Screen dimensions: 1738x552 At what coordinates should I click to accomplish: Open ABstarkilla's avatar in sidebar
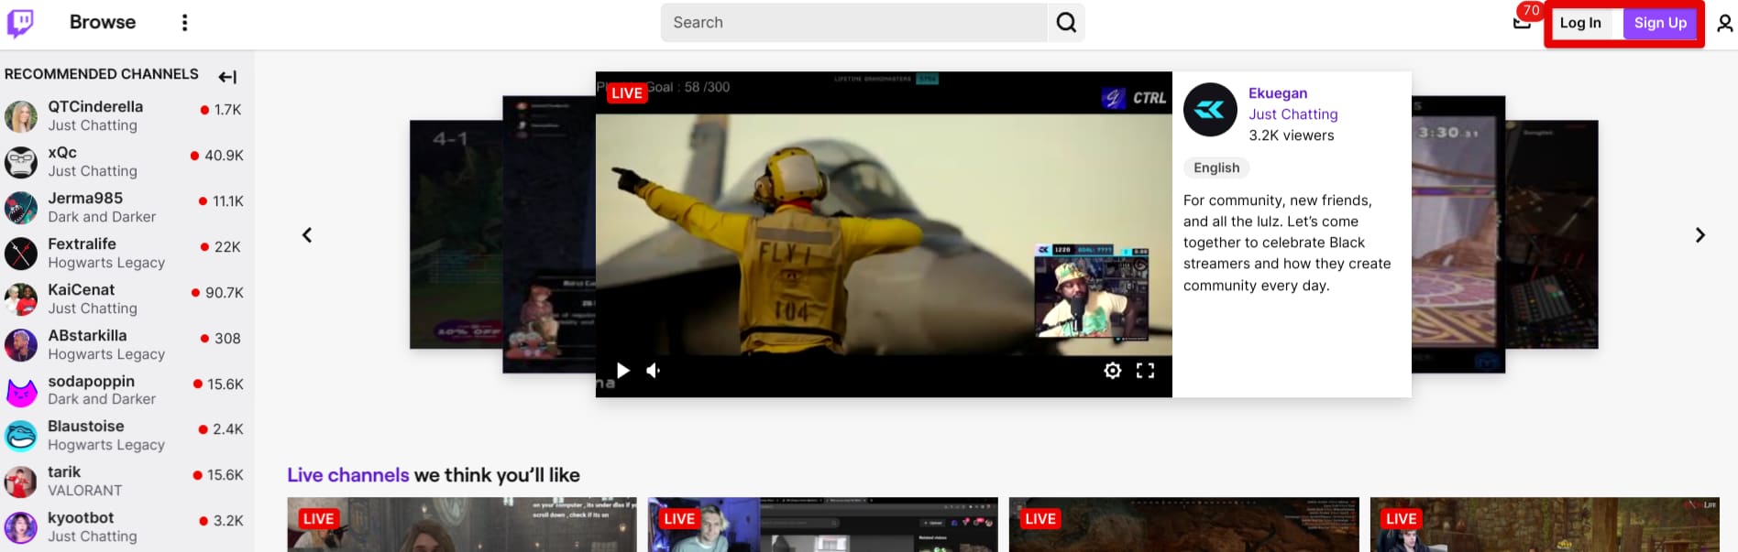(21, 345)
